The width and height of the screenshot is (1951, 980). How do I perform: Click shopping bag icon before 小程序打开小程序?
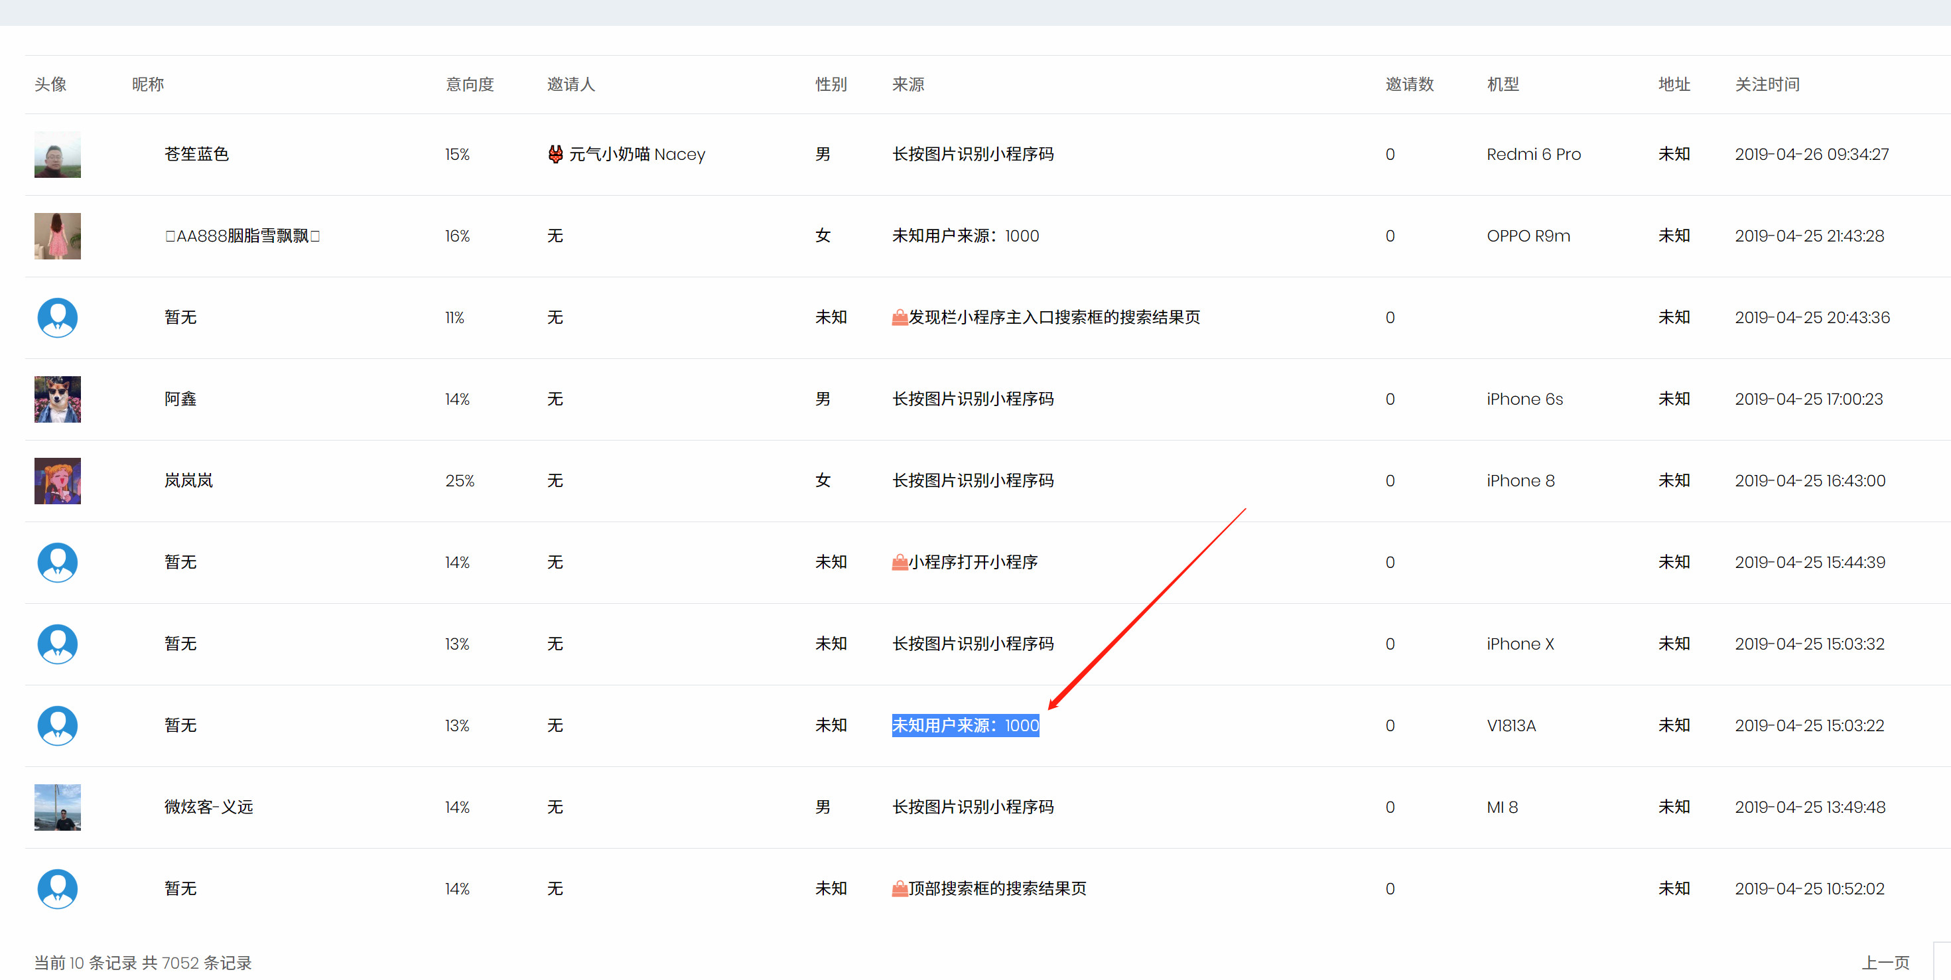pyautogui.click(x=900, y=562)
